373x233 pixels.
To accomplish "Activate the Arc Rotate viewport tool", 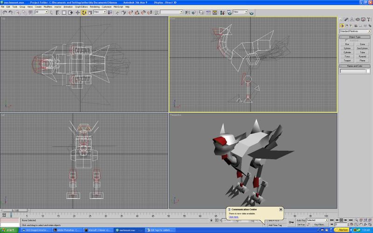I will tap(366, 225).
